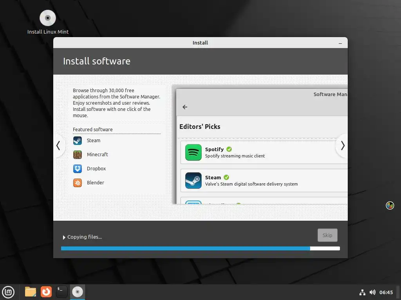Viewport: 401px width, 300px height.
Task: Click the Featured software heading
Action: point(92,130)
